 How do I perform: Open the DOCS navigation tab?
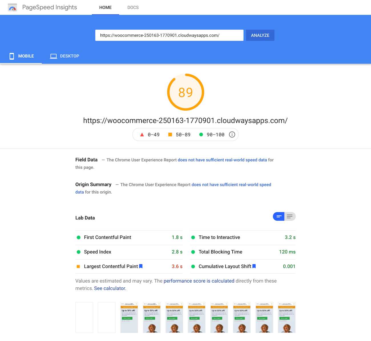click(x=133, y=7)
